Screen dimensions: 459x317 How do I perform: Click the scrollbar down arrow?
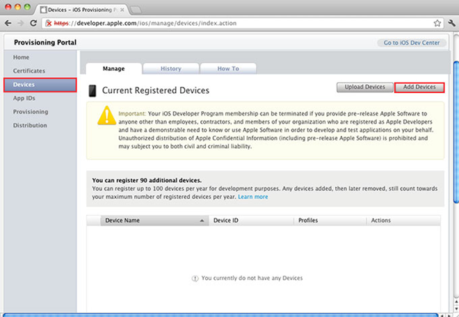[x=456, y=308]
